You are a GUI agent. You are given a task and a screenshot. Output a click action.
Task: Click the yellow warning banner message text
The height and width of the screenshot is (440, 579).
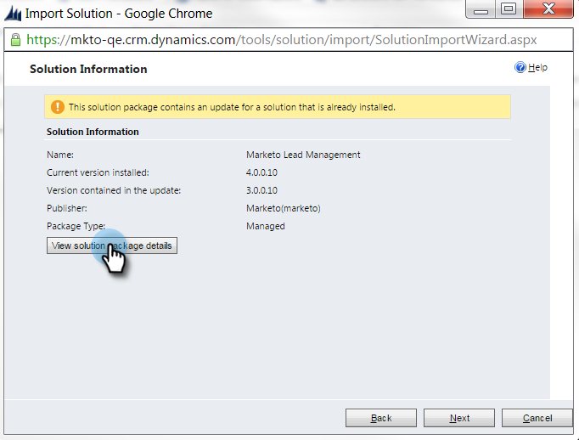[232, 107]
